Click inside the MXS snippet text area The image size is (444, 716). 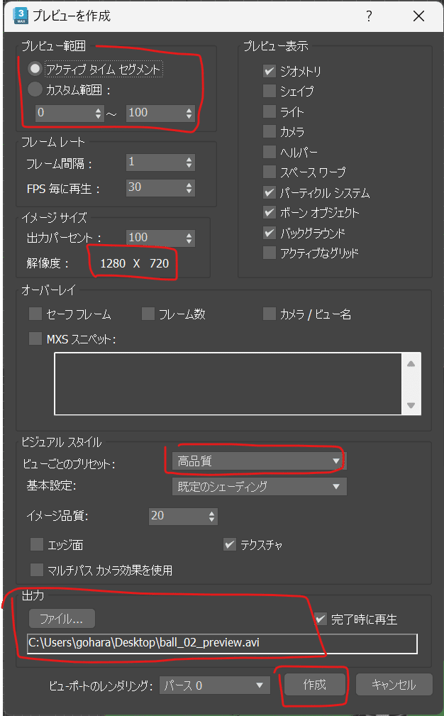[x=228, y=384]
